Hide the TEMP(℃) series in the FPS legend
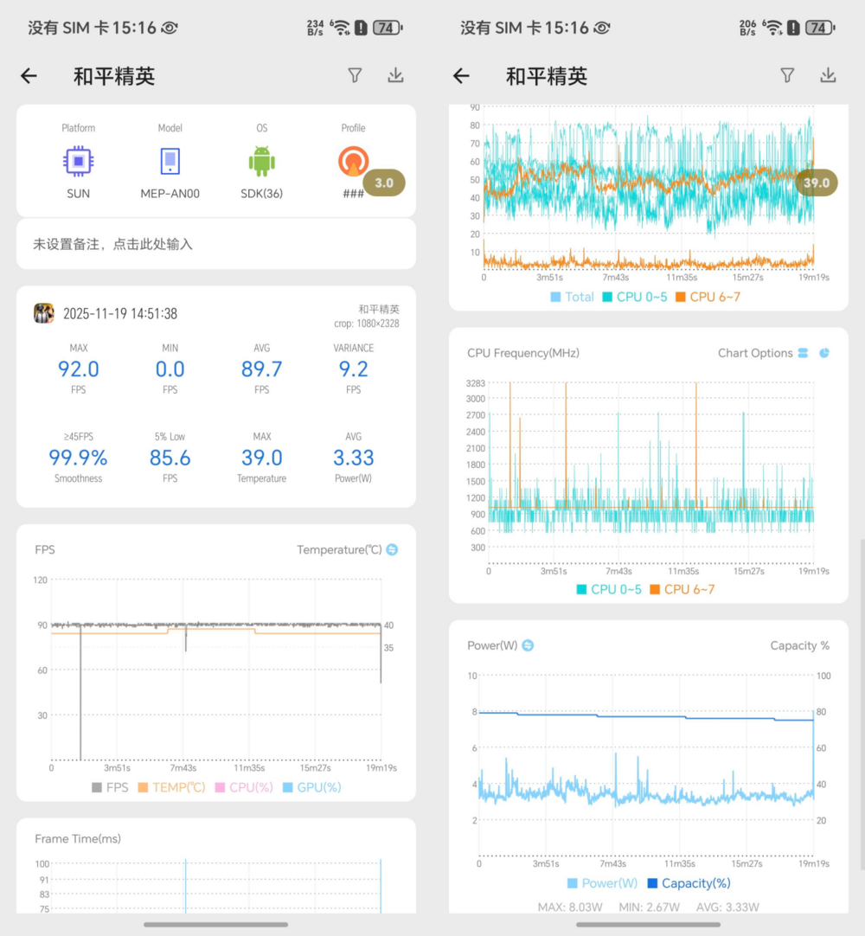The height and width of the screenshot is (936, 865). pyautogui.click(x=171, y=787)
